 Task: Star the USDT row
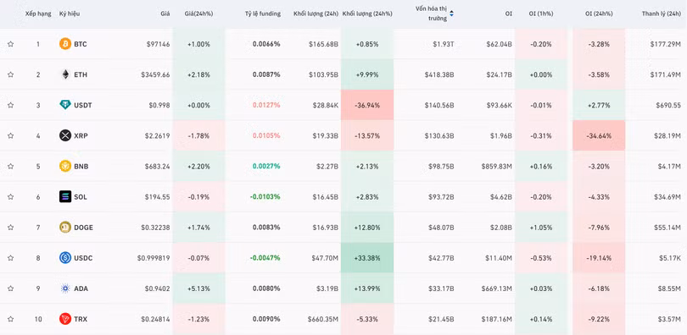(x=10, y=105)
